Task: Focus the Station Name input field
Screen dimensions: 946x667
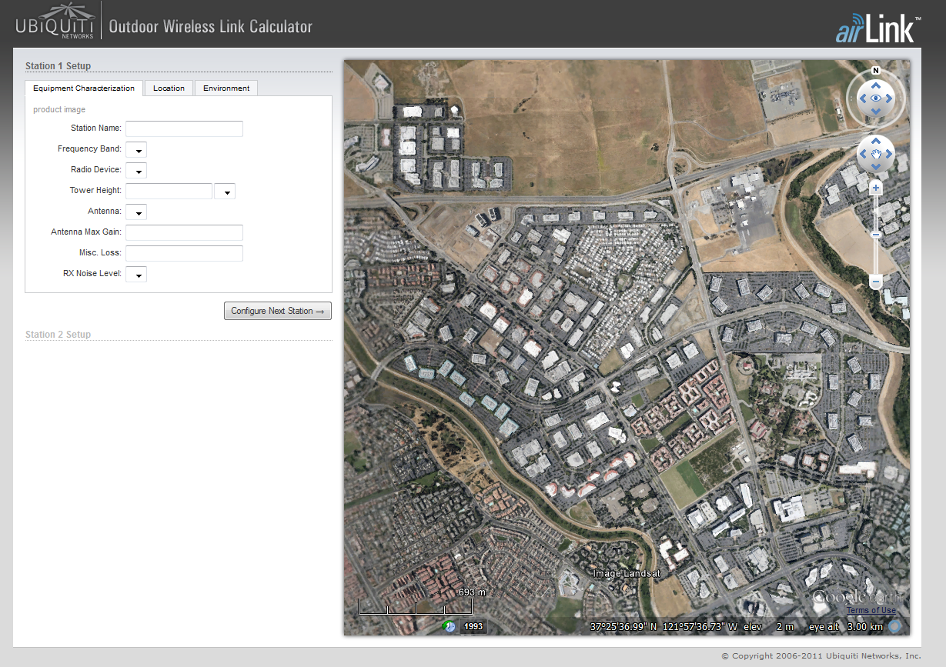Action: click(x=184, y=128)
